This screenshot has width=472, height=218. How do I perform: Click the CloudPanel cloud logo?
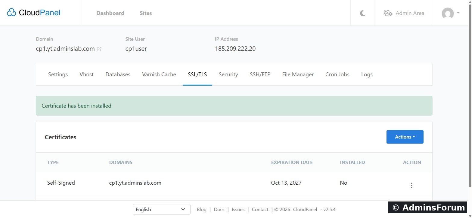pos(11,13)
